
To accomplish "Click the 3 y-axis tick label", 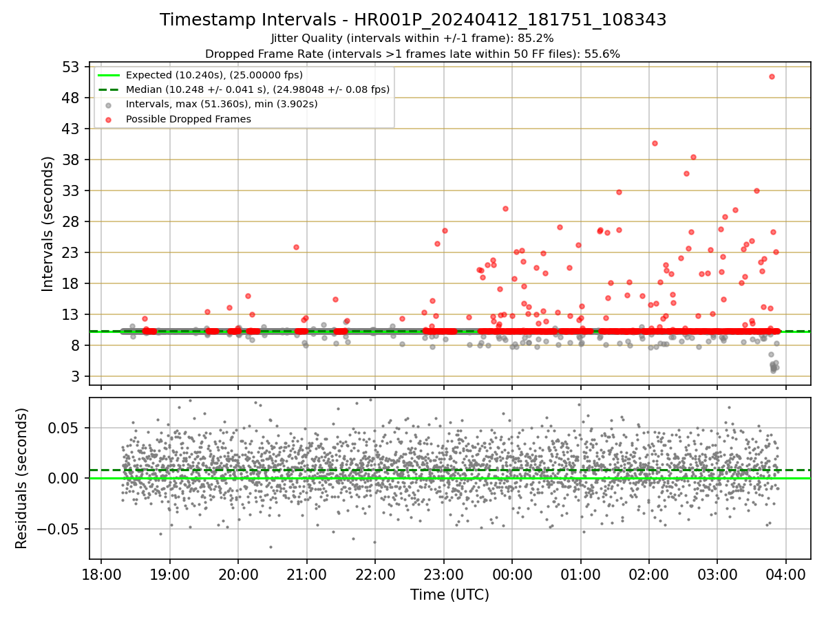I will (x=76, y=376).
